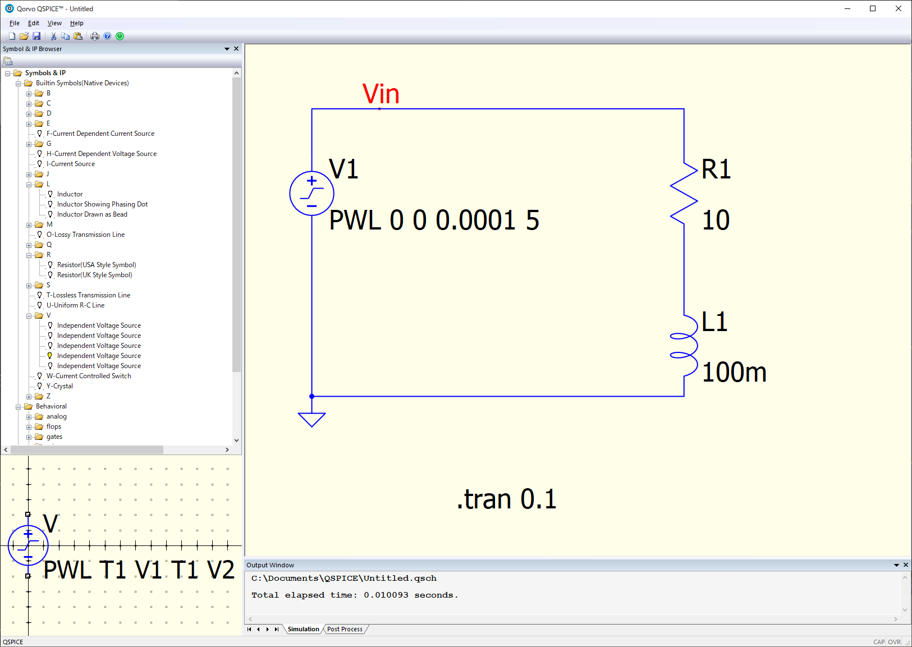Image resolution: width=912 pixels, height=647 pixels.
Task: Select Resistor(USA Style Symbol) in tree
Action: 97,265
